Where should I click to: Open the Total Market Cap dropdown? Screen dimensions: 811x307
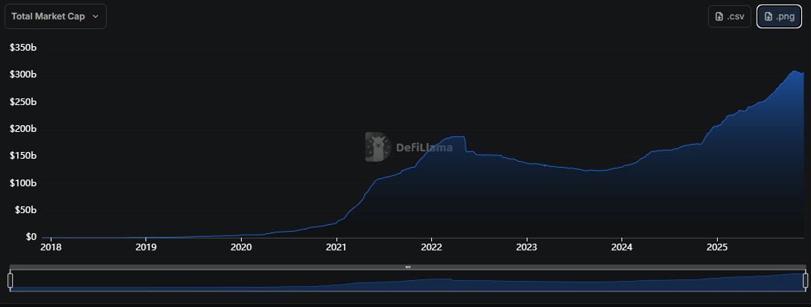55,16
